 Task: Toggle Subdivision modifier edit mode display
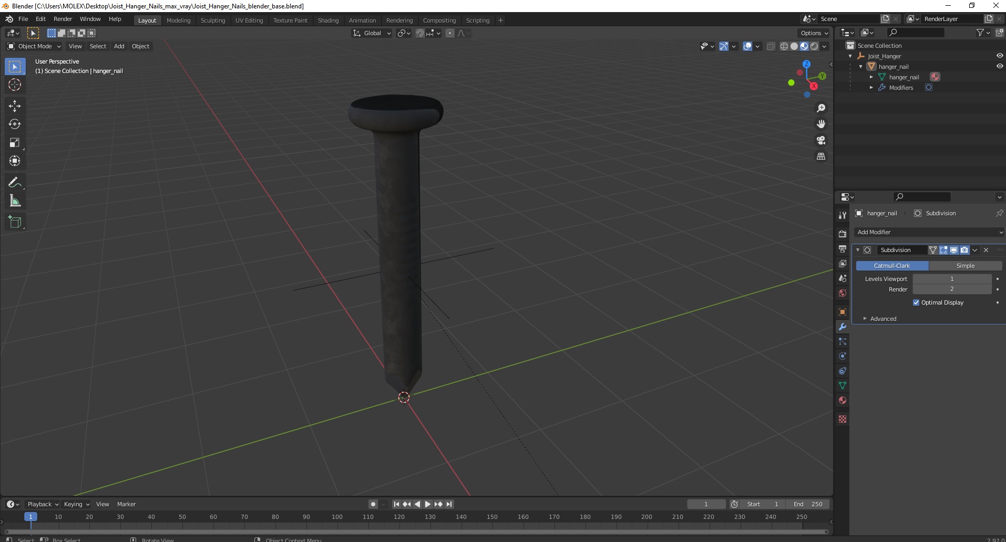coord(943,250)
